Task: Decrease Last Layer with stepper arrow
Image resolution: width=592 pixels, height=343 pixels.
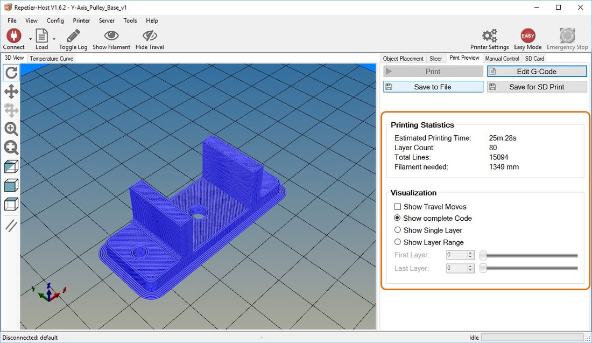Action: click(470, 270)
